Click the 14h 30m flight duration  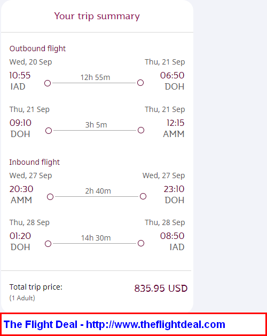click(x=96, y=238)
